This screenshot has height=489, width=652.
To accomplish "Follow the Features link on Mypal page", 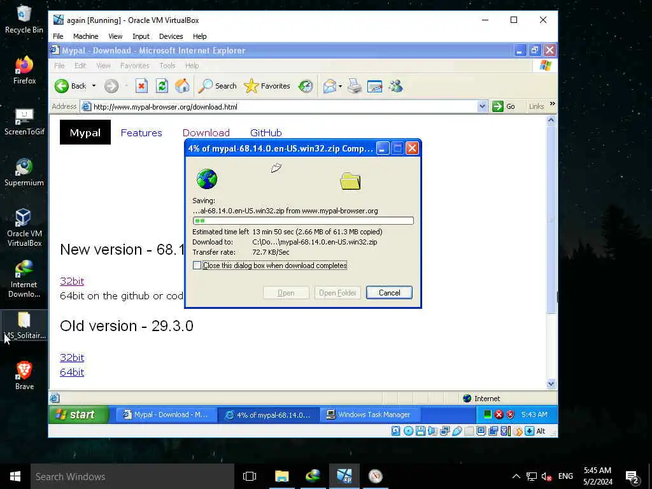I will pos(141,132).
